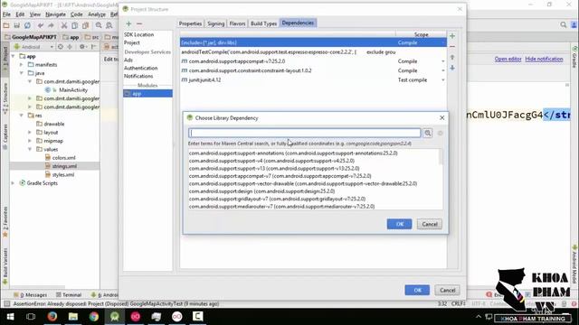Click the Paste toolbar icon
This screenshot has width=579, height=325.
pos(85,25)
